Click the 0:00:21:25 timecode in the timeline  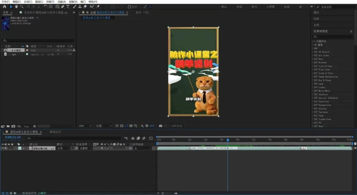coord(13,137)
